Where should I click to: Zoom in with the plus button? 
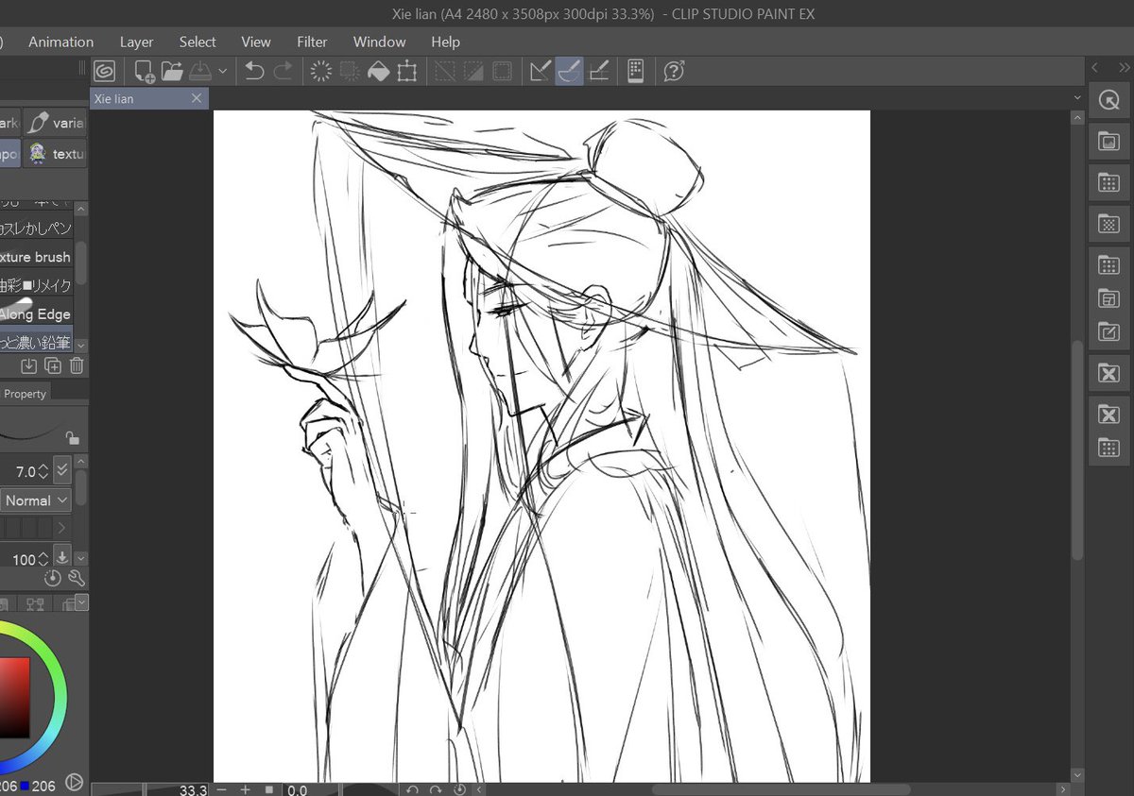(x=246, y=789)
